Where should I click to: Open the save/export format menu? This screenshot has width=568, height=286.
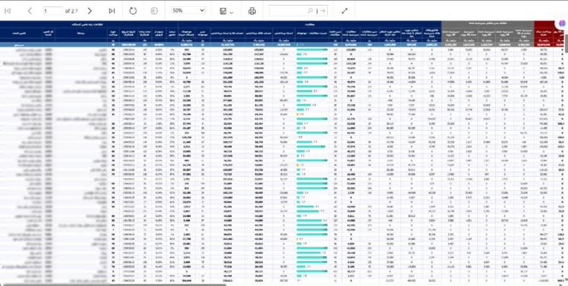(x=227, y=11)
